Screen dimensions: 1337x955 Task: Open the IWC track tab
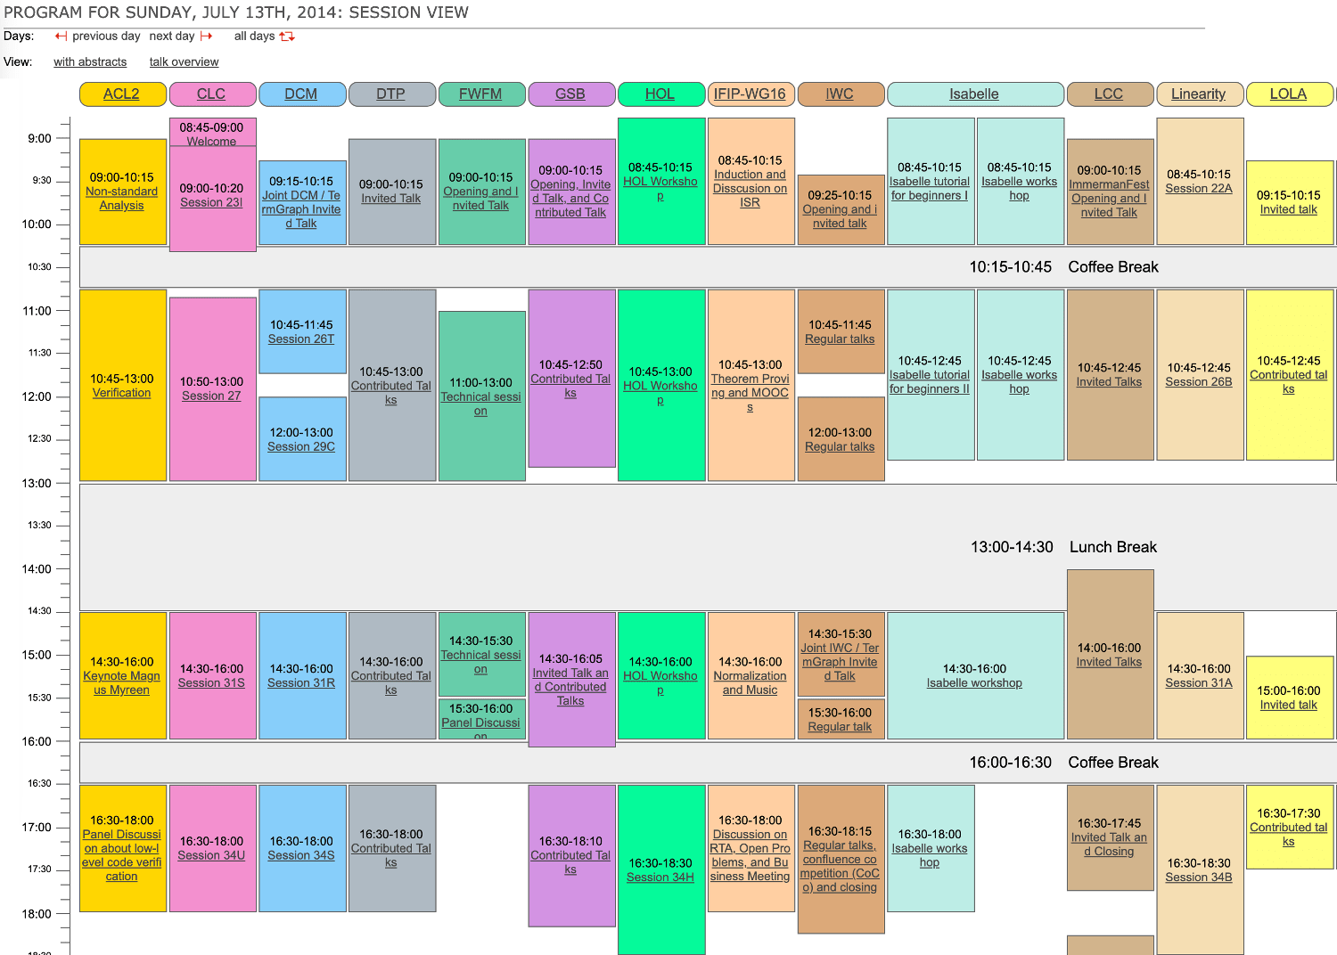coord(840,94)
